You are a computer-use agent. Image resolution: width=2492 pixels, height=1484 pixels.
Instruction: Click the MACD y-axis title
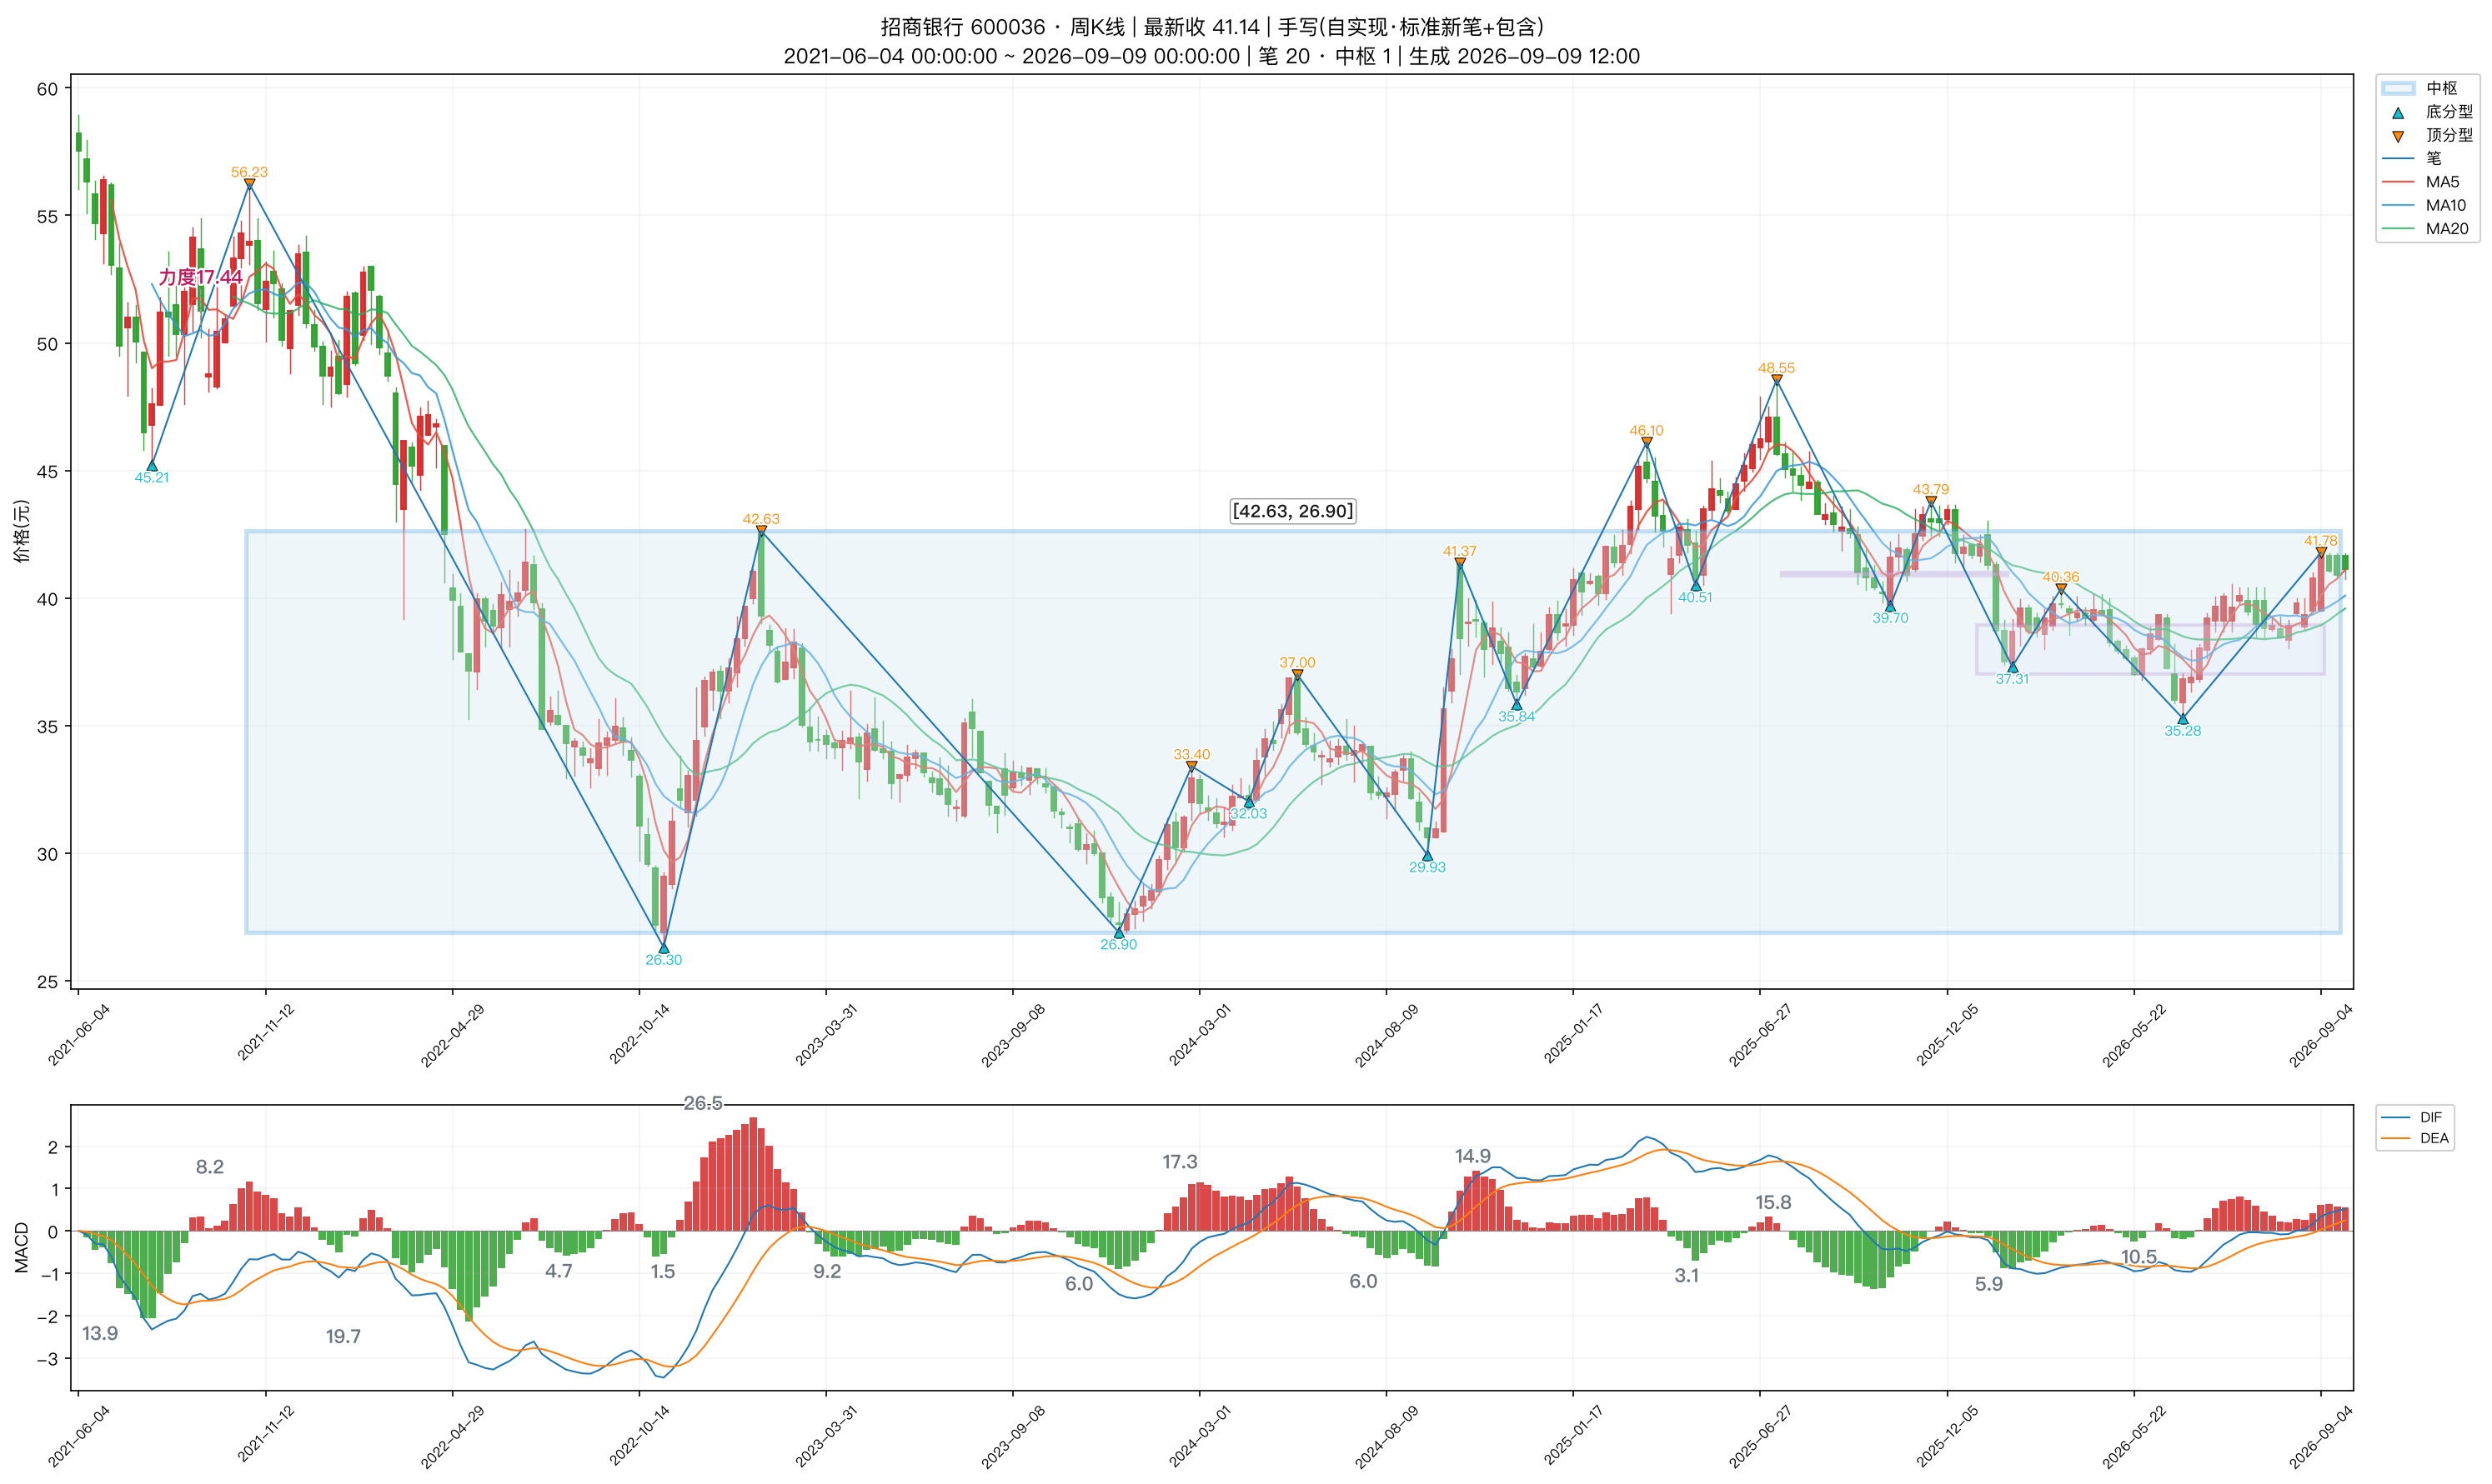click(x=22, y=1247)
